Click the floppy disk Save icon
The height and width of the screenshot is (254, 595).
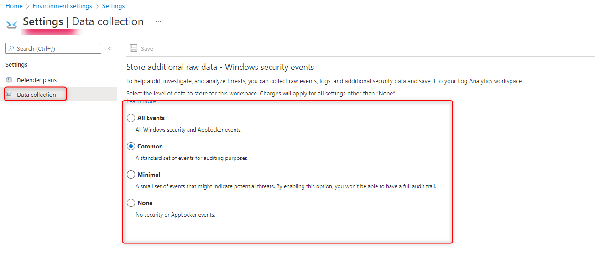point(134,48)
